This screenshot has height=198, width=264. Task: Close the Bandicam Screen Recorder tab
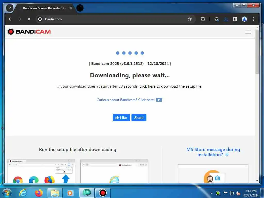(x=71, y=8)
